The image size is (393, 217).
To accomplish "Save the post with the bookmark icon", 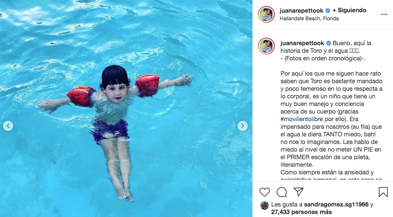I will coord(383,192).
